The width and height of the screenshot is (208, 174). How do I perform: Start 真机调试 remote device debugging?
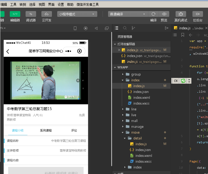[x=181, y=14]
